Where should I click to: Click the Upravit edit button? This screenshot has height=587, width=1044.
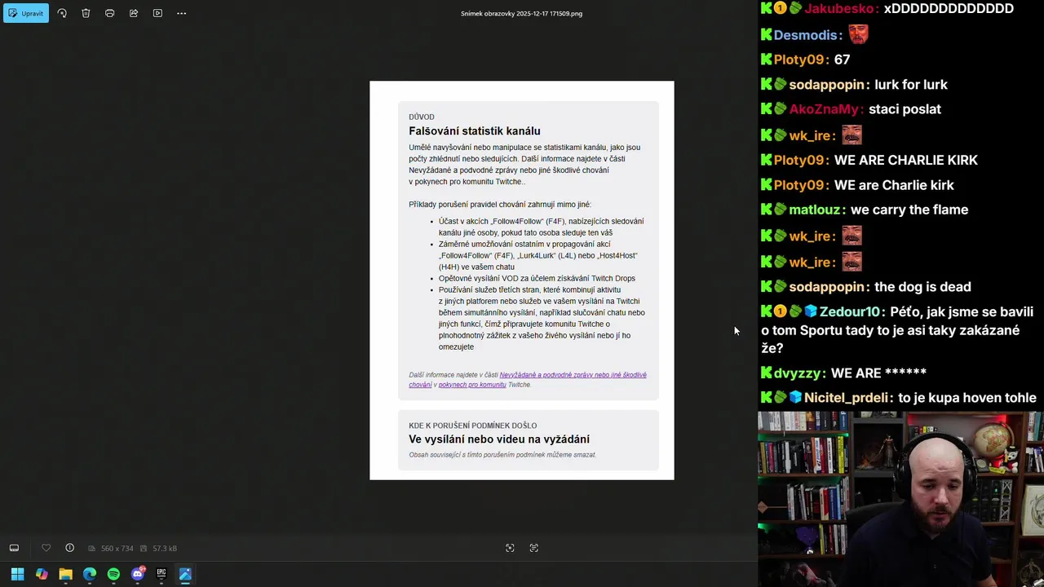click(26, 13)
